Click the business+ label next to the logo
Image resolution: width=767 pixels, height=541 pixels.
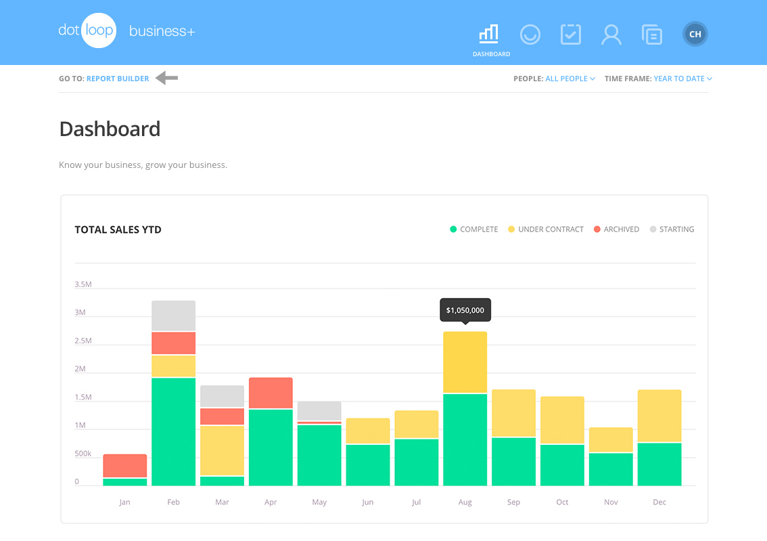(x=162, y=30)
